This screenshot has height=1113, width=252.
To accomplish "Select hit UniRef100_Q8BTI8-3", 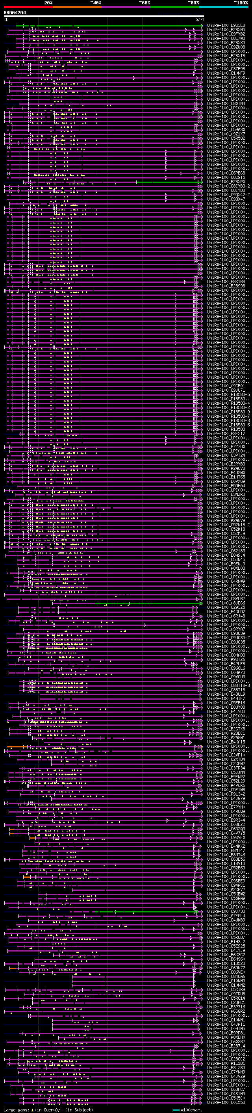I will point(228,686).
